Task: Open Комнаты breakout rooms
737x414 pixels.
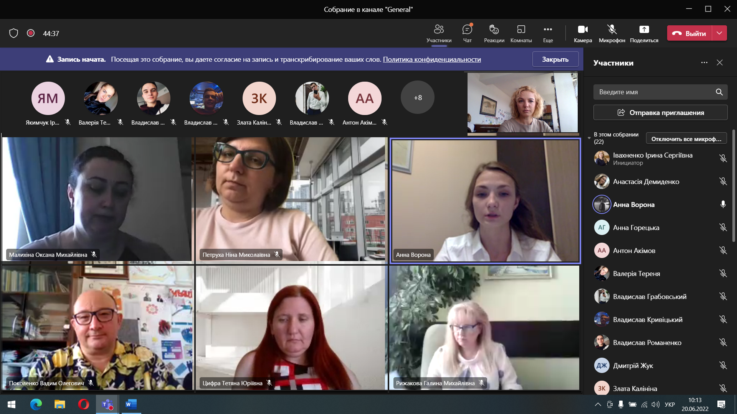Action: [521, 33]
